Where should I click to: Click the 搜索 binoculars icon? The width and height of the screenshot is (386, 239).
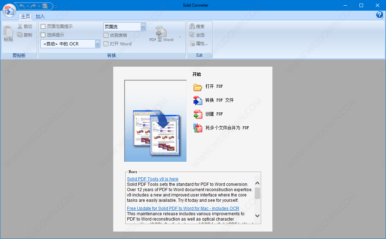coord(192,26)
